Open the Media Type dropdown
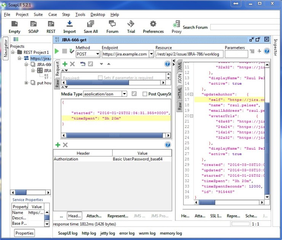 click(x=124, y=94)
